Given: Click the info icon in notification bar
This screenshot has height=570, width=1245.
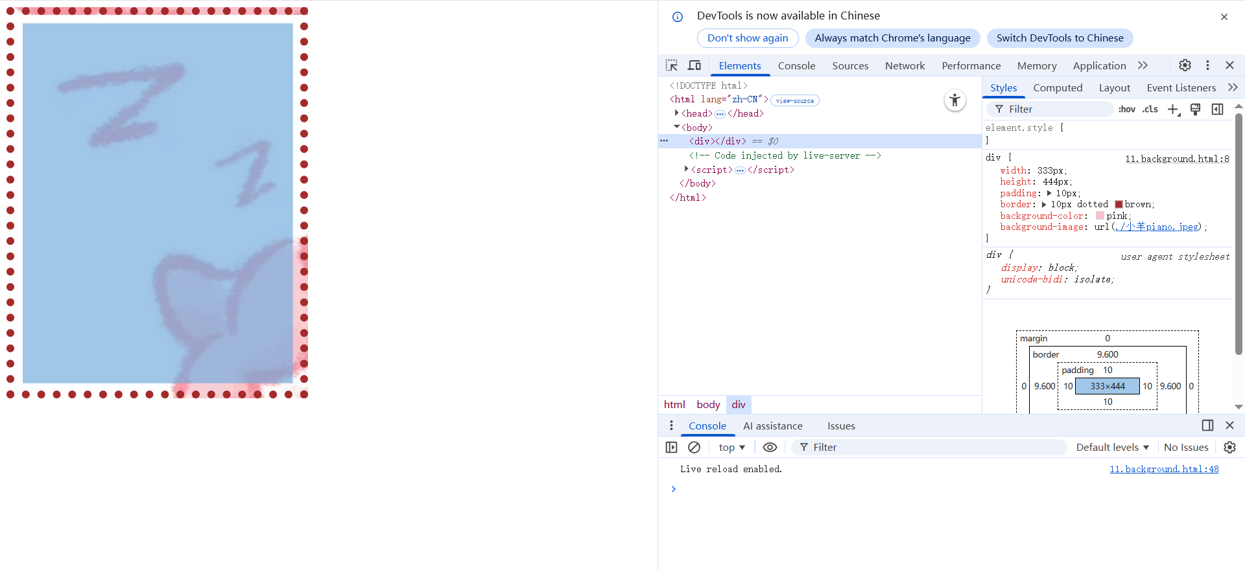Looking at the screenshot, I should point(678,17).
